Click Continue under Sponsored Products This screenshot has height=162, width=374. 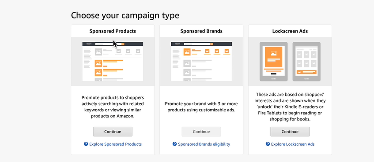tap(113, 132)
